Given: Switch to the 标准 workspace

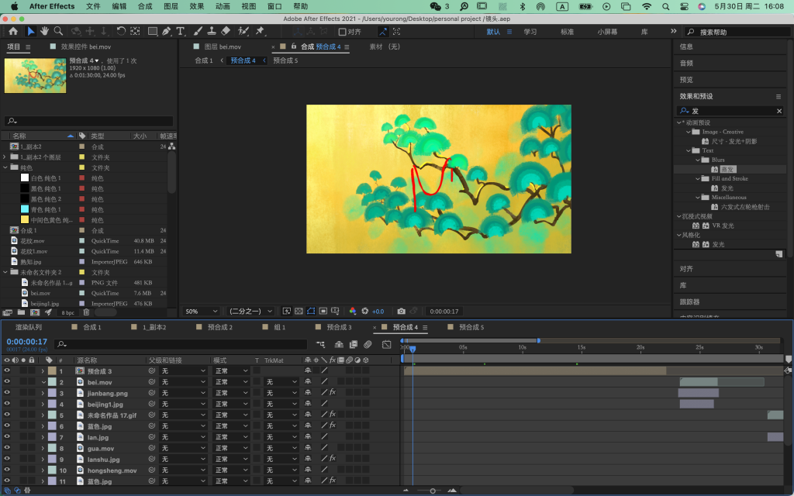Looking at the screenshot, I should pos(567,31).
